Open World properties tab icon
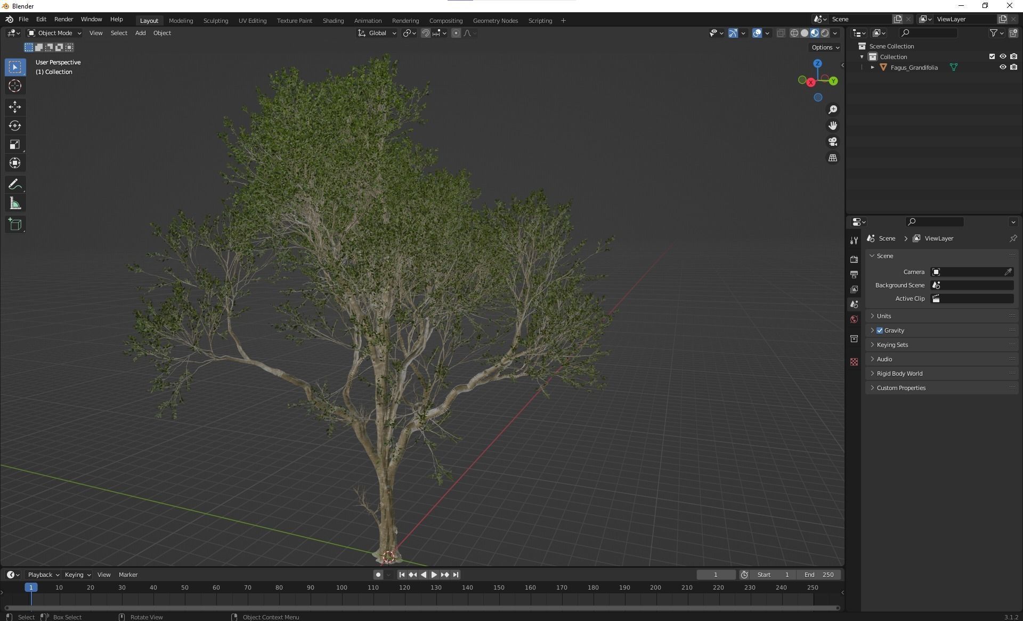 pos(854,319)
